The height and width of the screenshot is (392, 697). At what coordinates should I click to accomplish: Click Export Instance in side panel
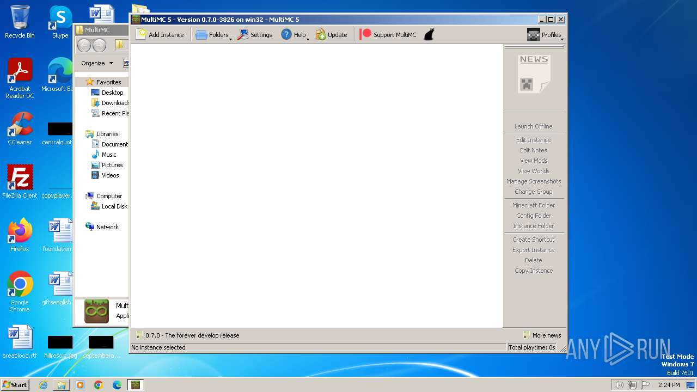pos(534,250)
